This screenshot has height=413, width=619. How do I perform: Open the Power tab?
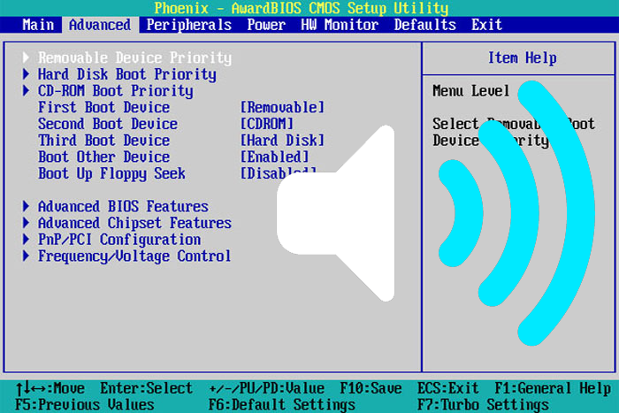click(x=266, y=25)
